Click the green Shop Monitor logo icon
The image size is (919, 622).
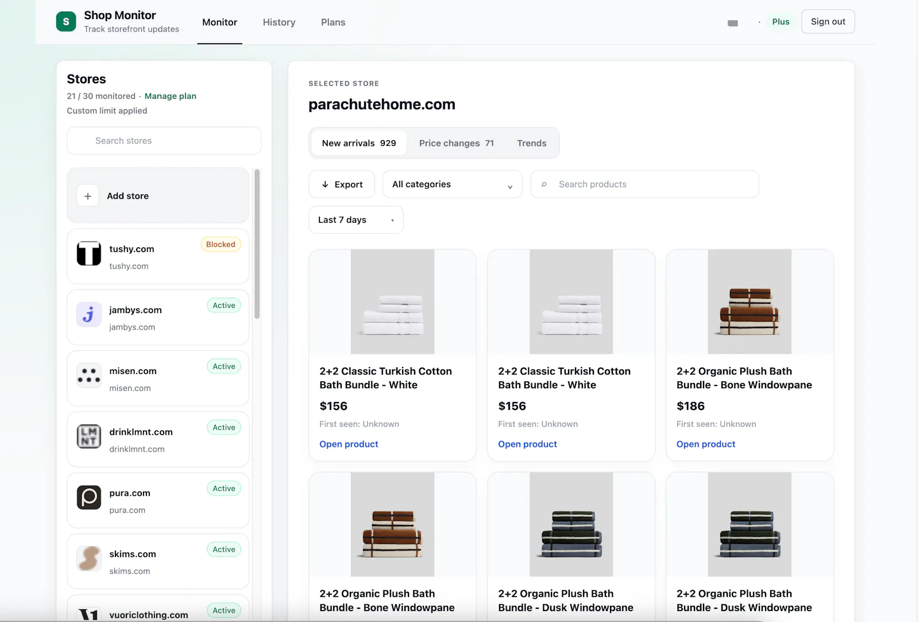66,22
